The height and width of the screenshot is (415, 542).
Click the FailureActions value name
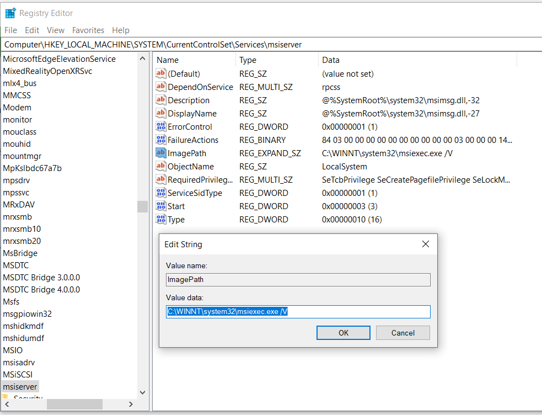[x=193, y=140]
